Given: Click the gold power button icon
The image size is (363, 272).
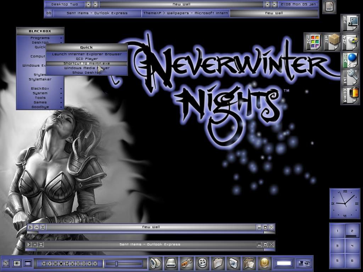Looking at the screenshot, I should 264,263.
